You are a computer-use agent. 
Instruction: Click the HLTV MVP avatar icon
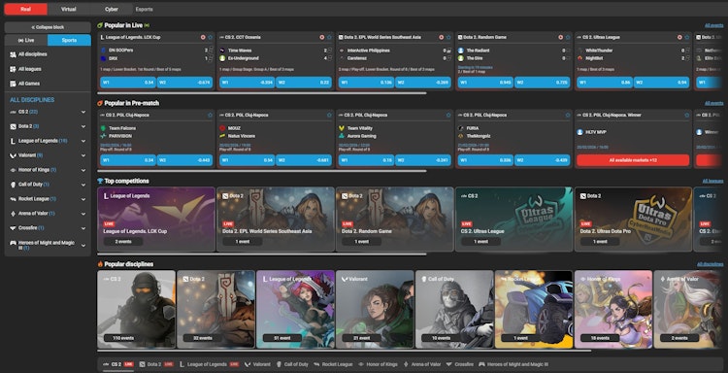pos(579,132)
